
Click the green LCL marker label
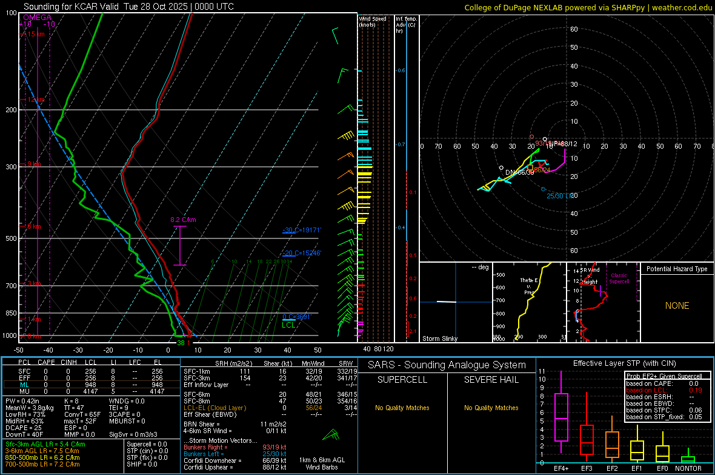pos(288,325)
